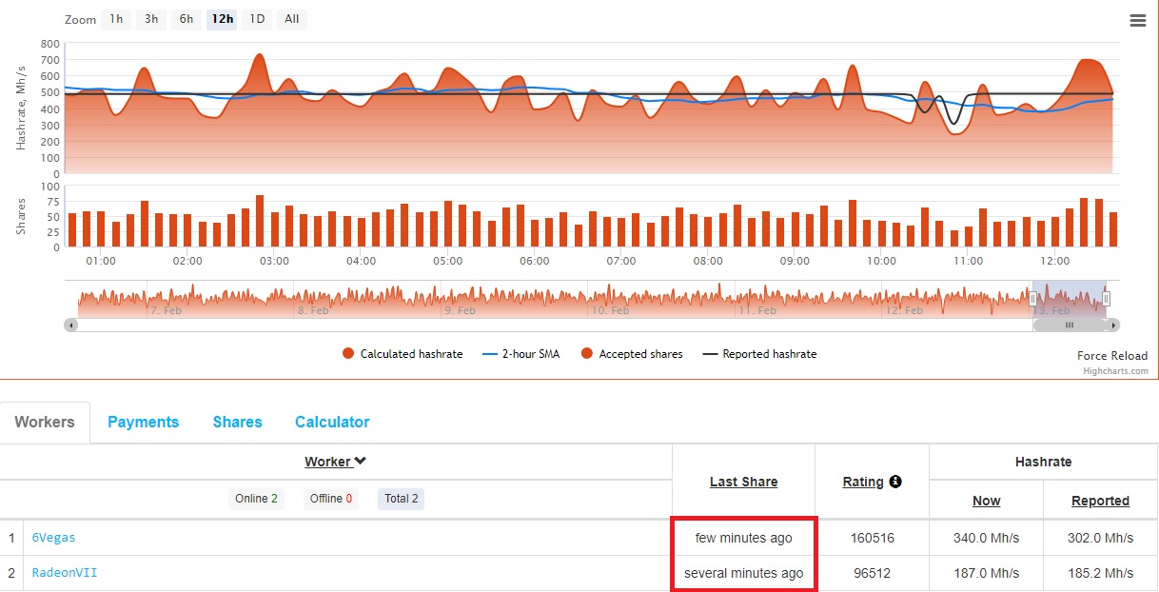Image resolution: width=1159 pixels, height=592 pixels.
Task: Click the navigator right range handle
Action: [1107, 299]
